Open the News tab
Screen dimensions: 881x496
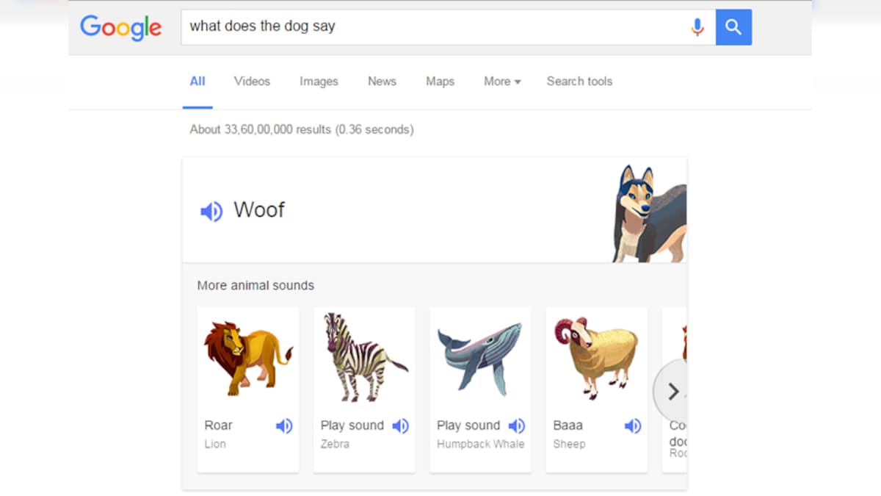382,82
